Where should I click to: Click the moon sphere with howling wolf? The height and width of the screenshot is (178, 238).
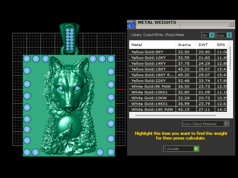click(69, 127)
